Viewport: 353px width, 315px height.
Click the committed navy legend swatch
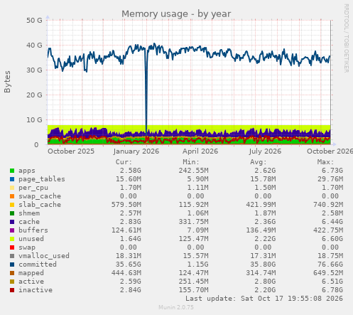12,265
